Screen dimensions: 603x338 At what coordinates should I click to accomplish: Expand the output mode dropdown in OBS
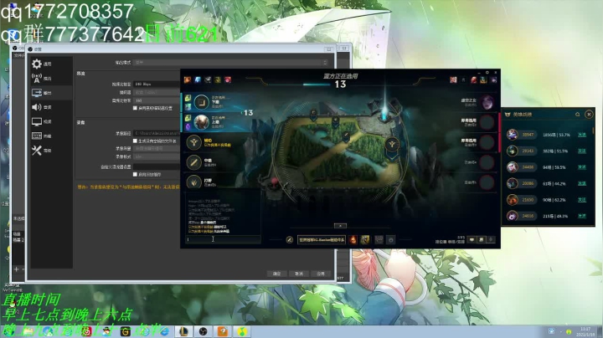[231, 62]
